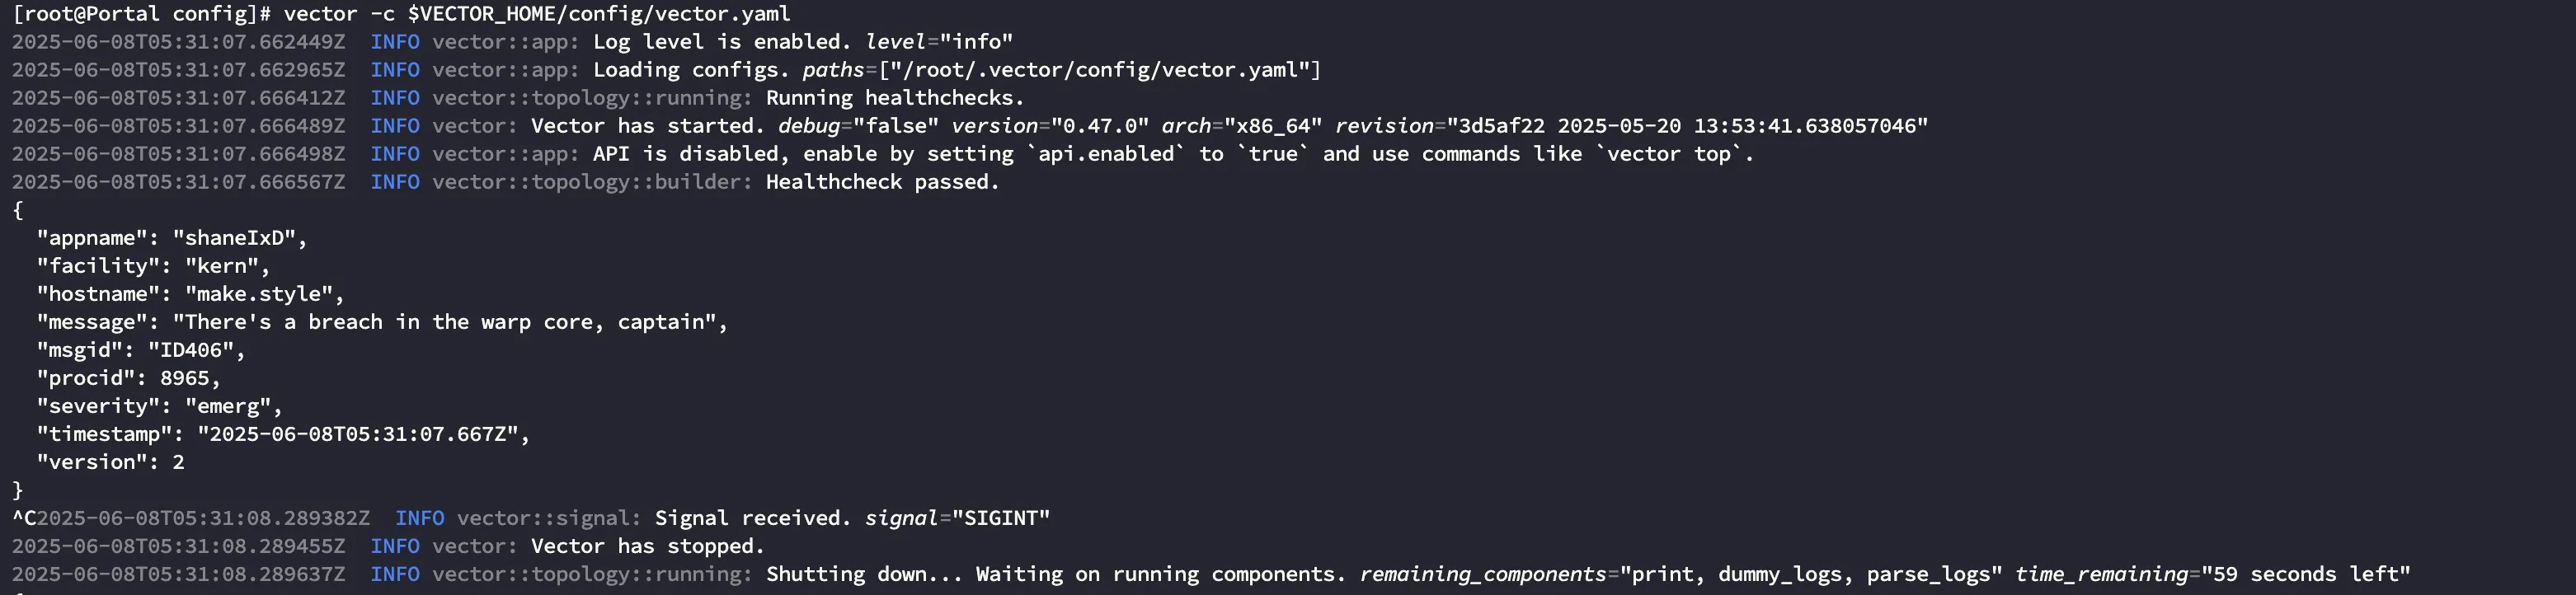Screen dimensions: 2576x595
Task: Click the arch value "x86_64"
Action: [x=1267, y=126]
